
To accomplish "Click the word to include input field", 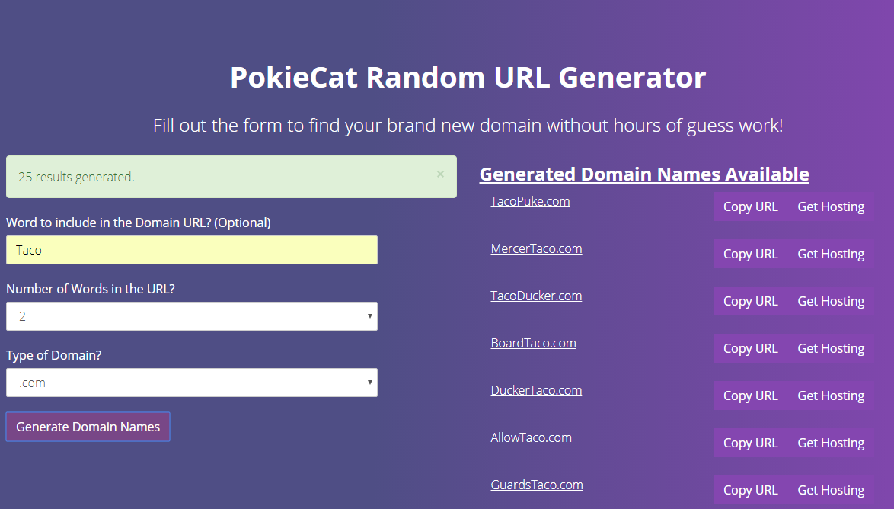I will tap(192, 250).
